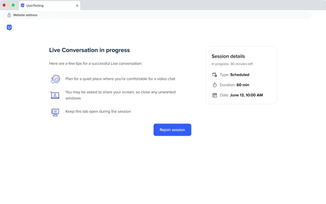
Task: Click the laptop screen share icon
Action: click(55, 95)
